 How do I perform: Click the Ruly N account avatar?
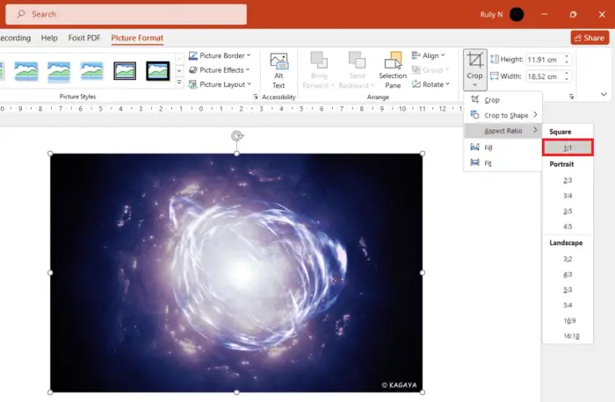tap(517, 15)
